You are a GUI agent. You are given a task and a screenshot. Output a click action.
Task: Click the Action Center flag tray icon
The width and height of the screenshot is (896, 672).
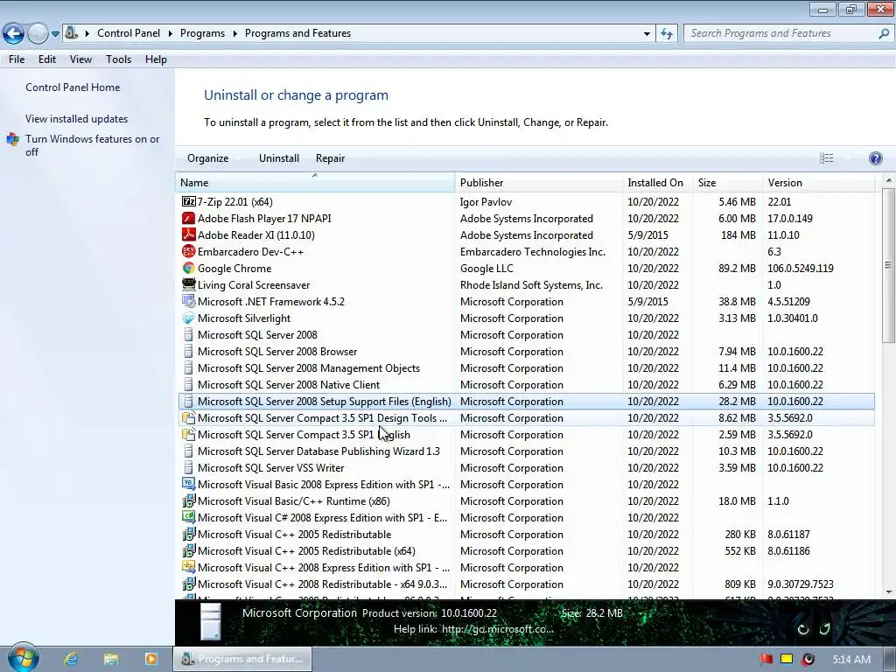pyautogui.click(x=766, y=659)
